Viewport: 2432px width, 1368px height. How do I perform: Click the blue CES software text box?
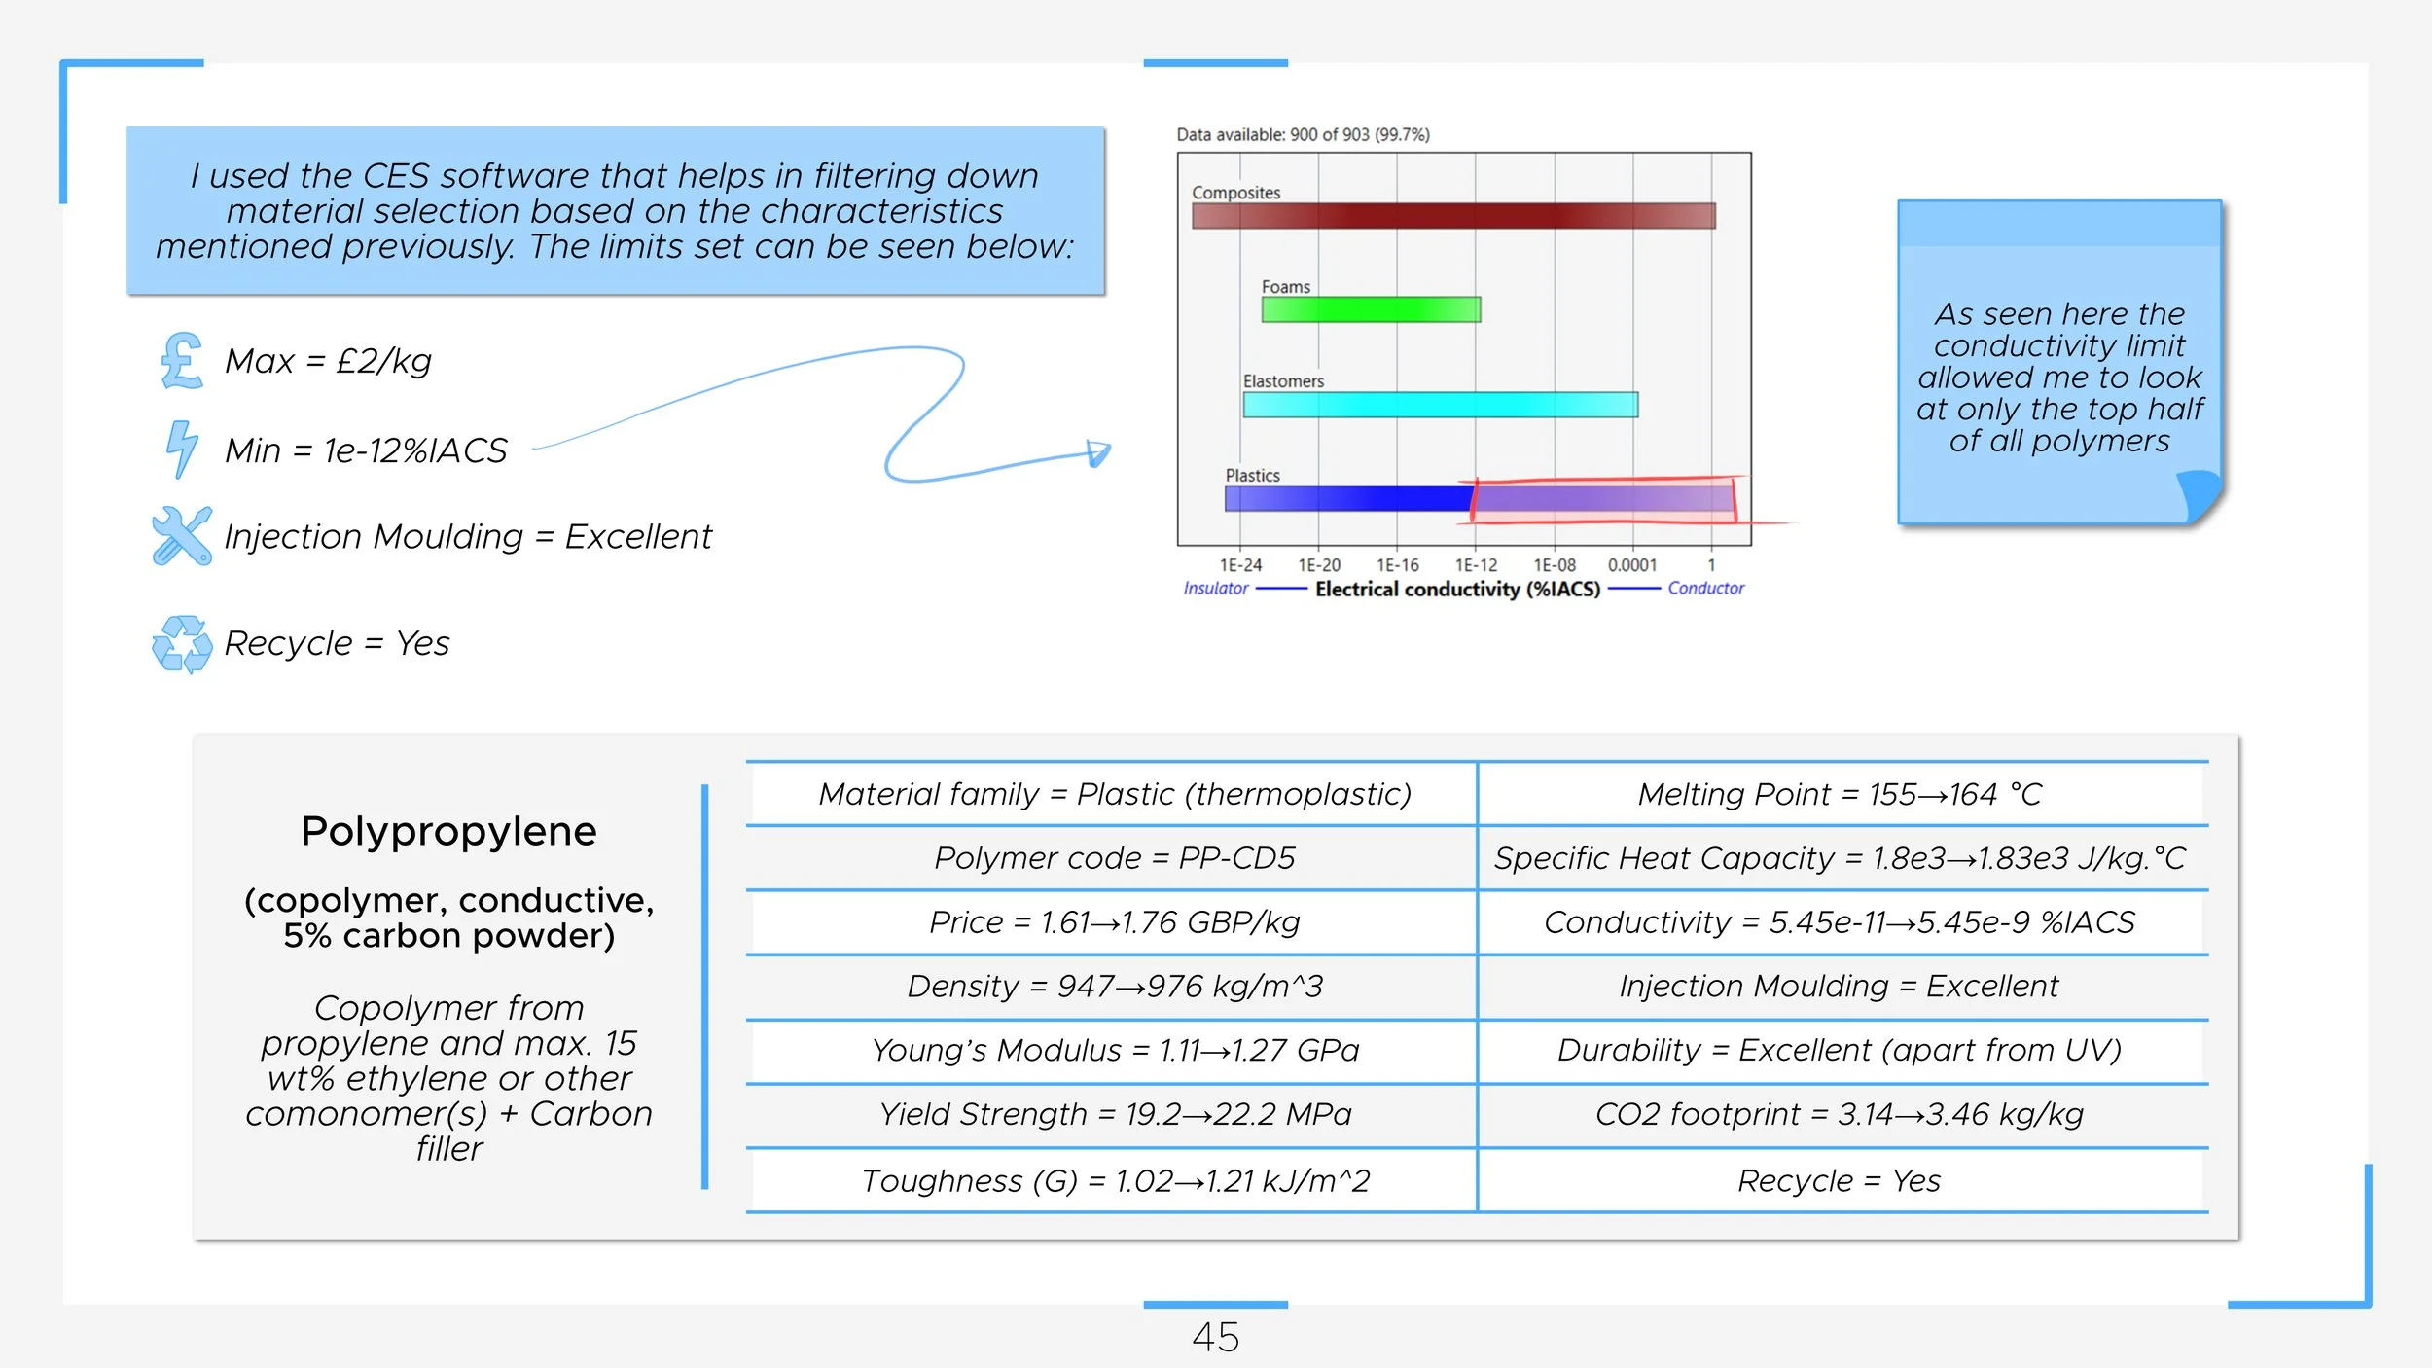click(x=615, y=211)
